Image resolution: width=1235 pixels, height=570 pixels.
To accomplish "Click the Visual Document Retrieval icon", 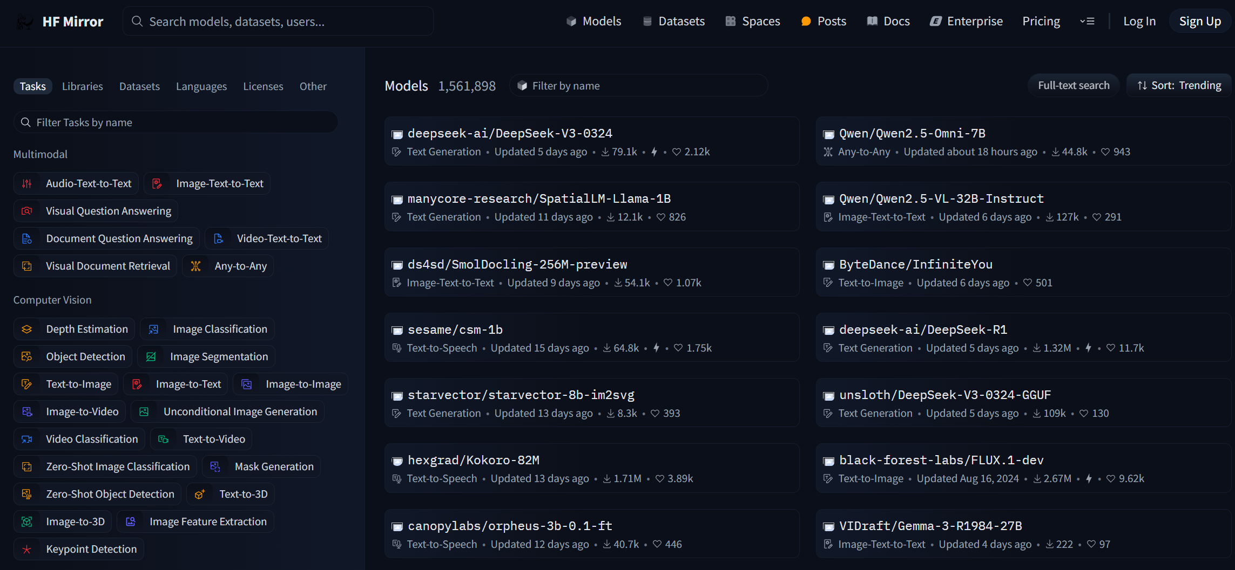I will [26, 266].
